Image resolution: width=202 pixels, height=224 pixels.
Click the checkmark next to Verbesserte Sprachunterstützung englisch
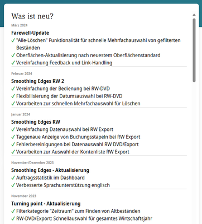[x=13, y=185]
